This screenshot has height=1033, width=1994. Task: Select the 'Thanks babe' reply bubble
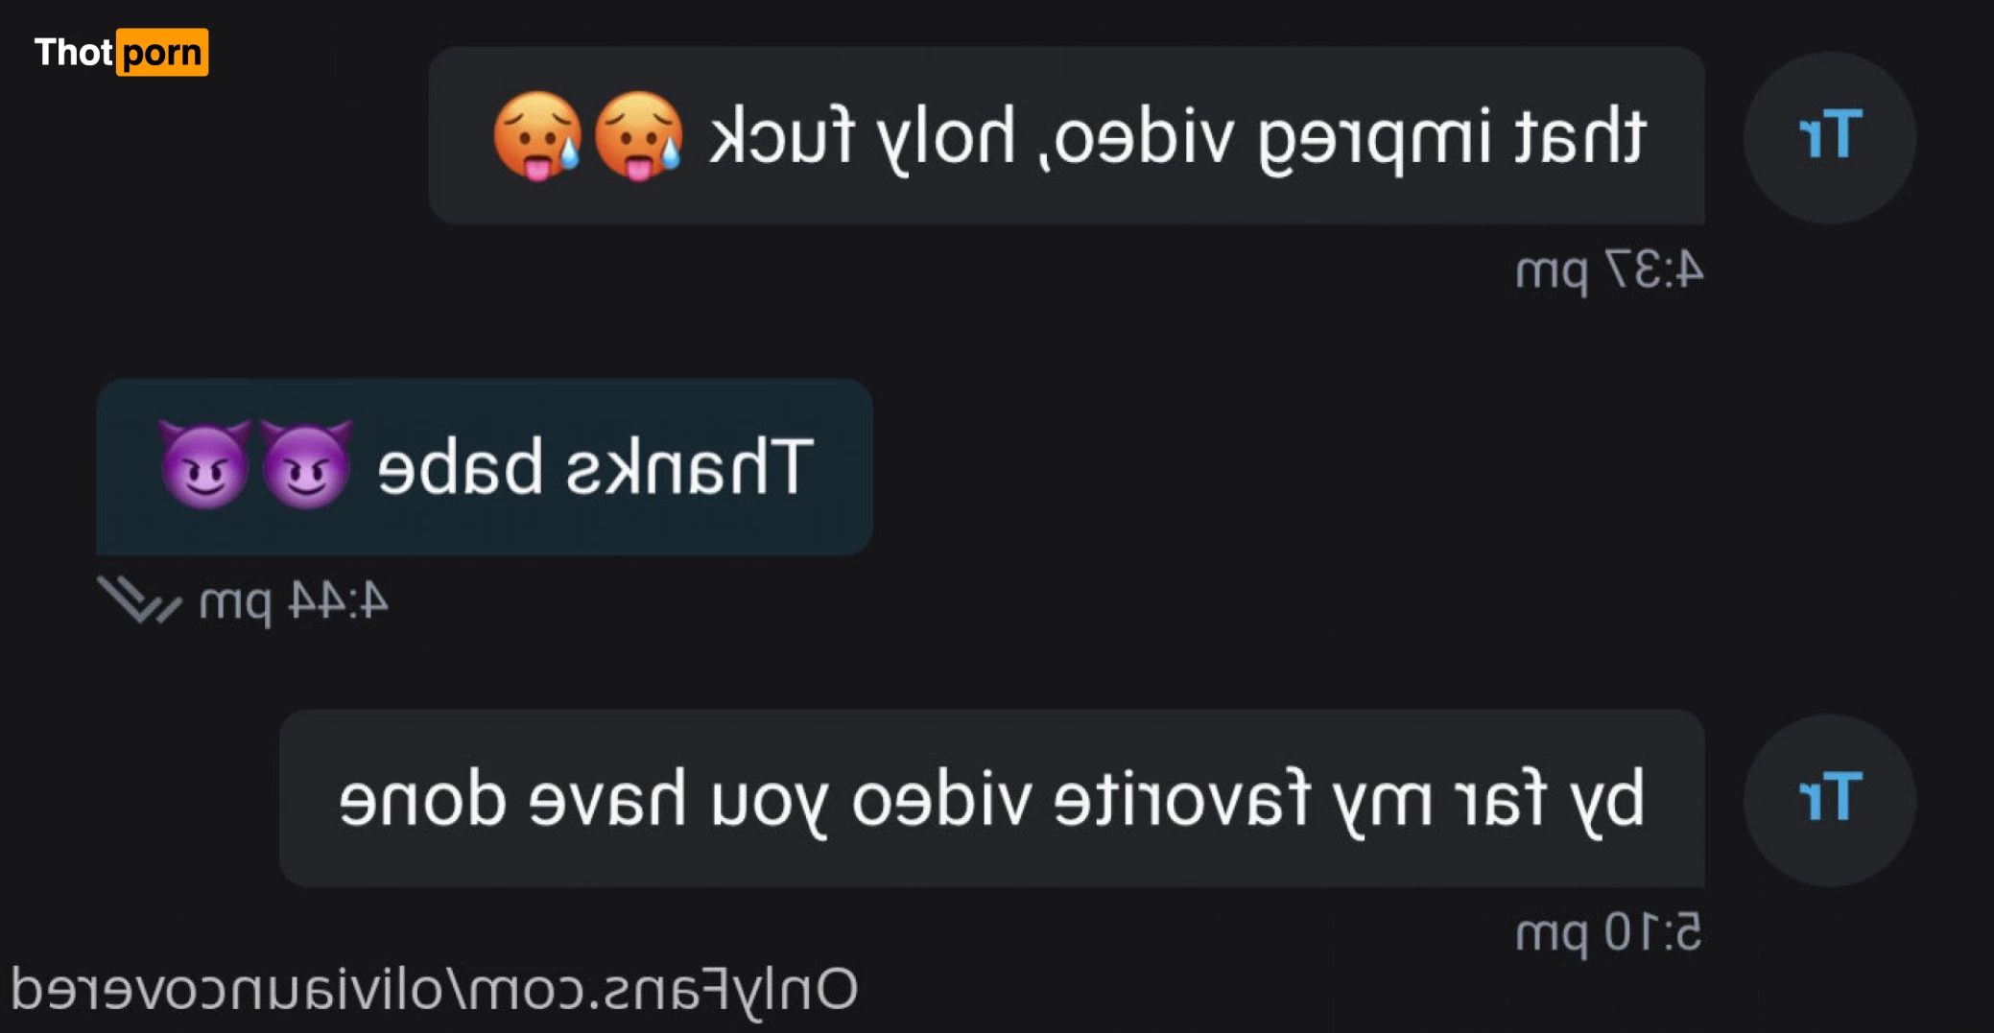click(x=485, y=466)
